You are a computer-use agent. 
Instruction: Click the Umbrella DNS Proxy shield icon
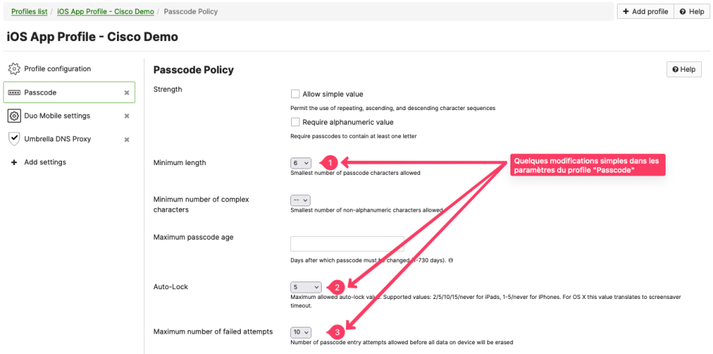click(x=14, y=139)
